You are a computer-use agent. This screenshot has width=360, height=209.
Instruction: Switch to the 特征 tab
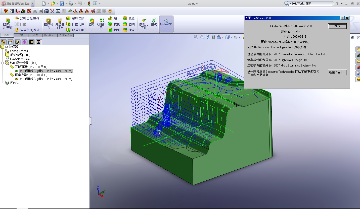(x=7, y=35)
